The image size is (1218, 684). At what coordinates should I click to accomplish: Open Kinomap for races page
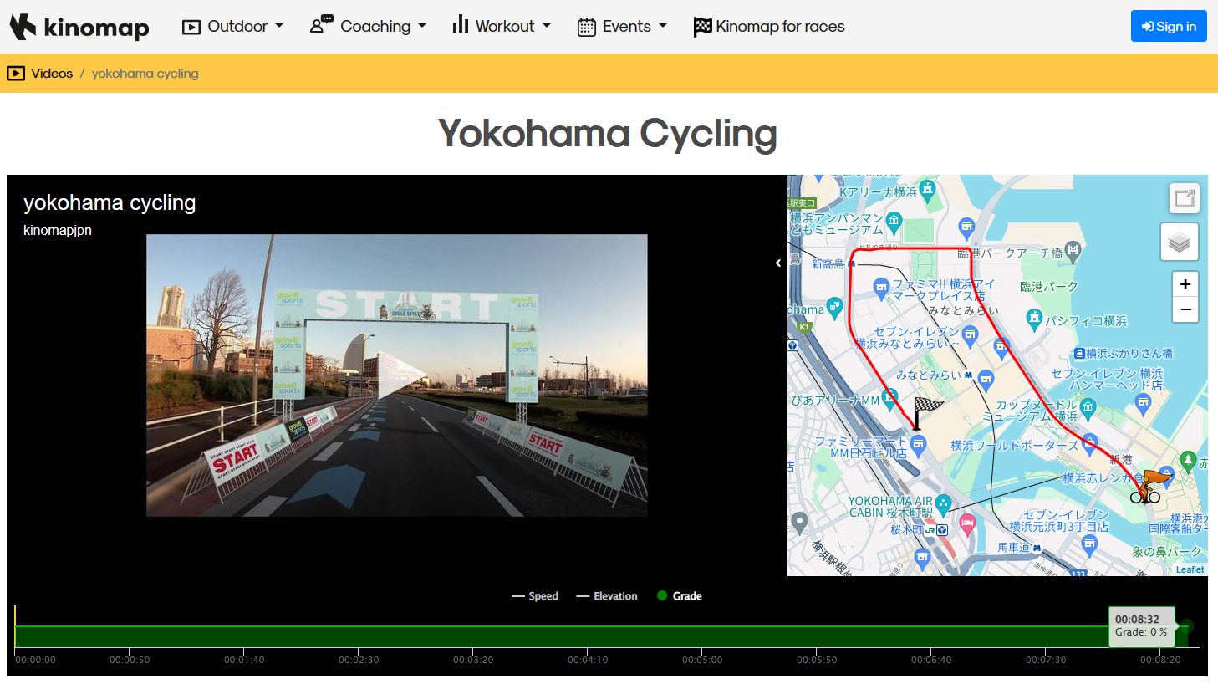(769, 27)
